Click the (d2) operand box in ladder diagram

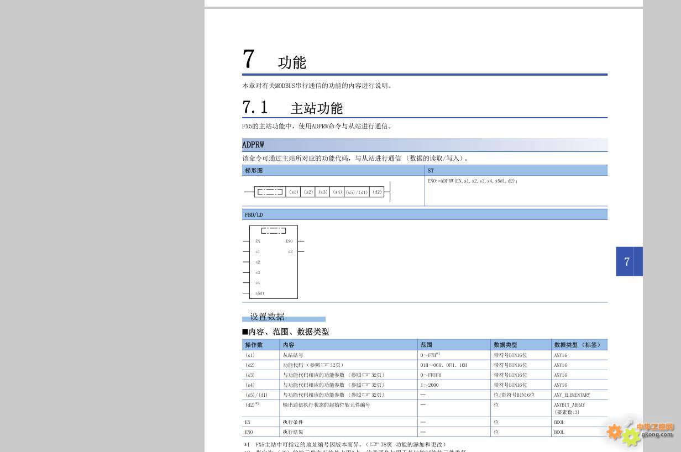[377, 192]
